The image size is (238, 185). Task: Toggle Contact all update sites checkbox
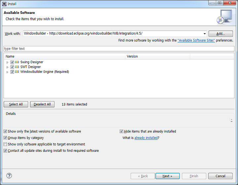click(x=5, y=150)
